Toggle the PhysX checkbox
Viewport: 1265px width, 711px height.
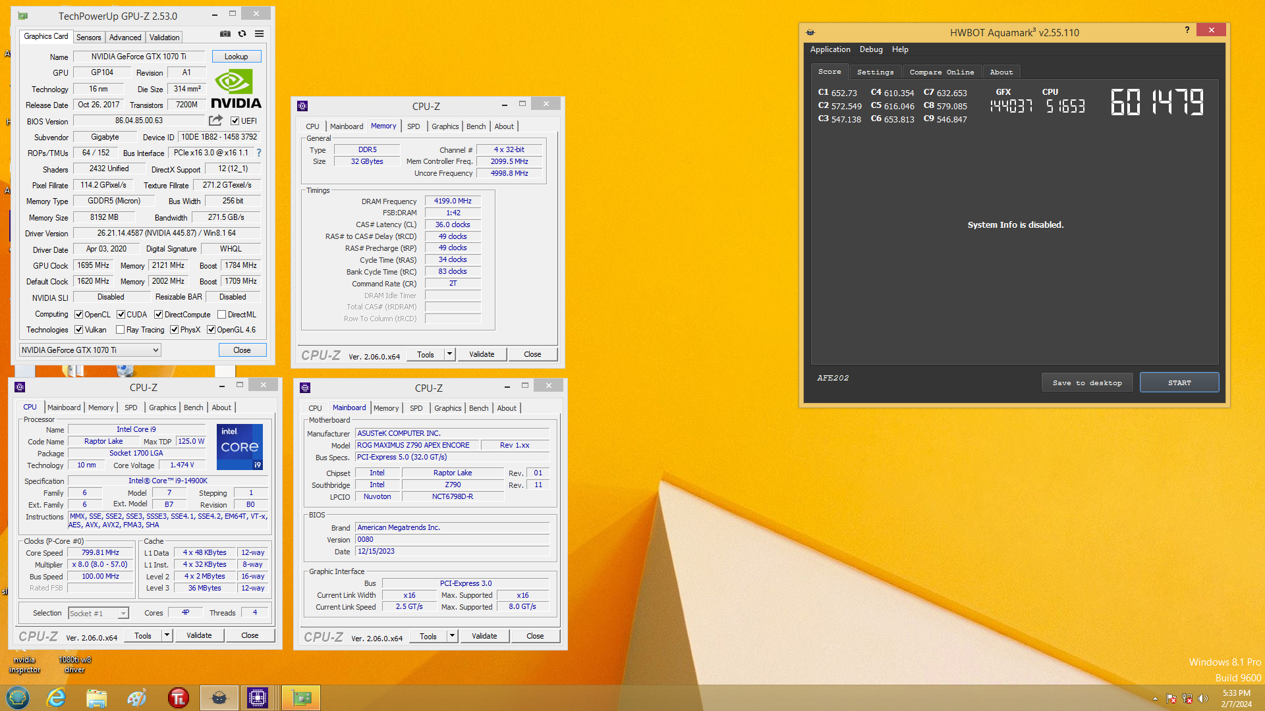[174, 330]
